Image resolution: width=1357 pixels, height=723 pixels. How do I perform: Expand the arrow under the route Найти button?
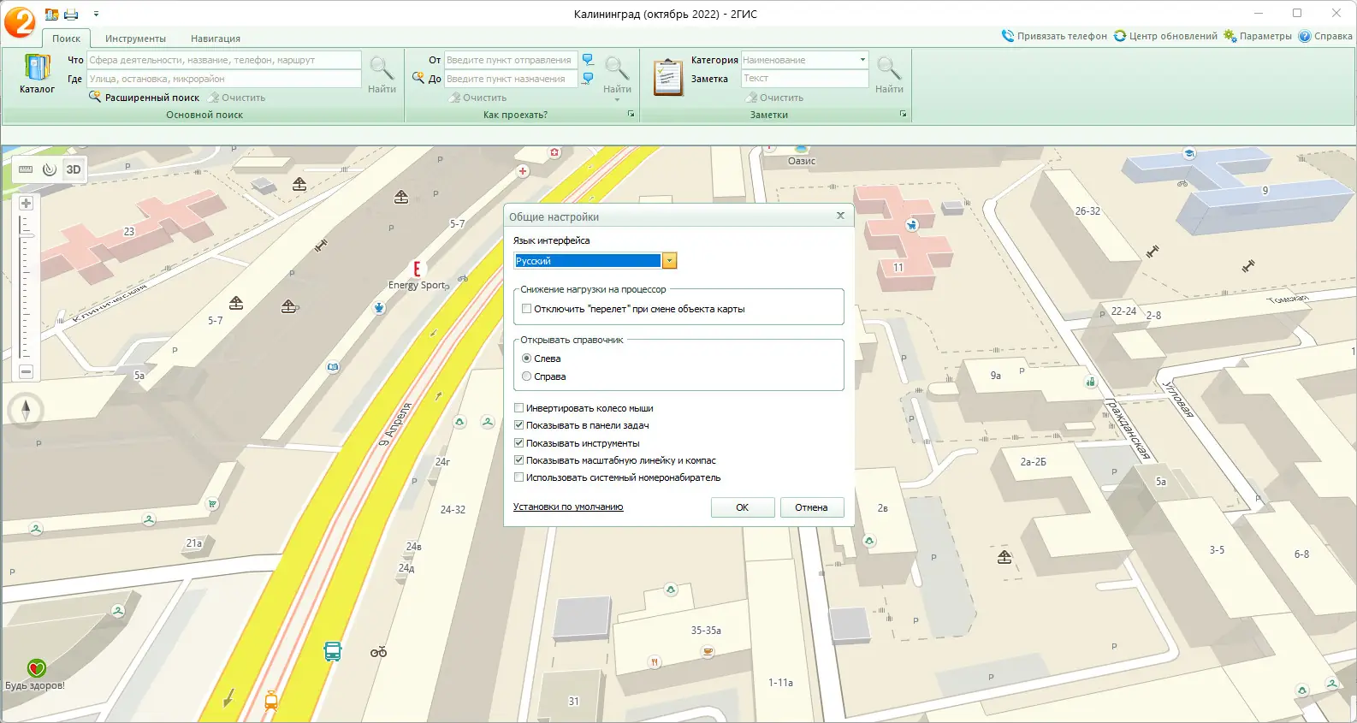coord(617,101)
